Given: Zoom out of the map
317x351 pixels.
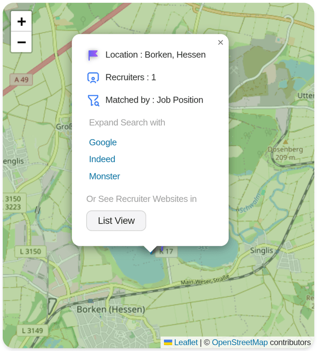Looking at the screenshot, I should click(x=21, y=43).
